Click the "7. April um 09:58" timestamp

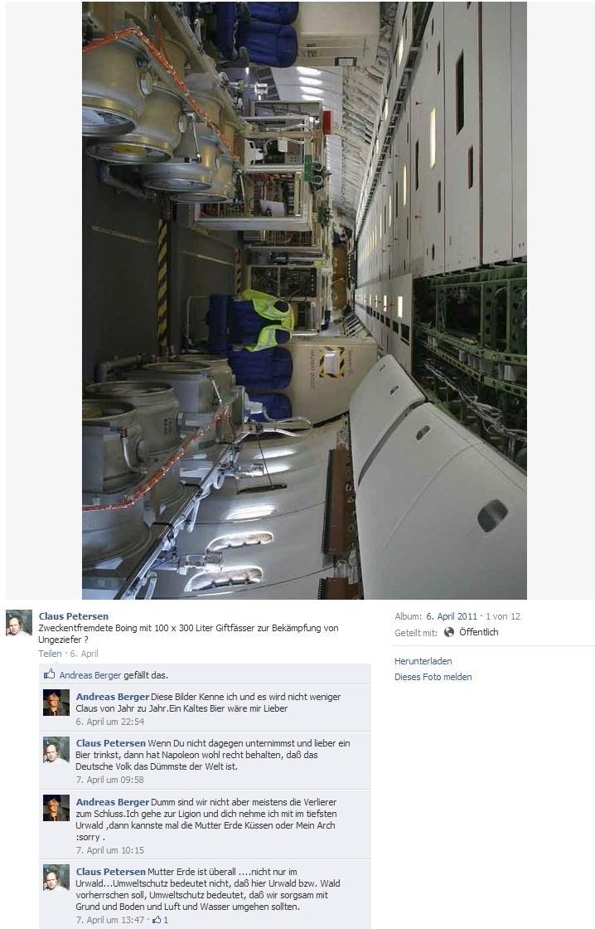point(109,780)
